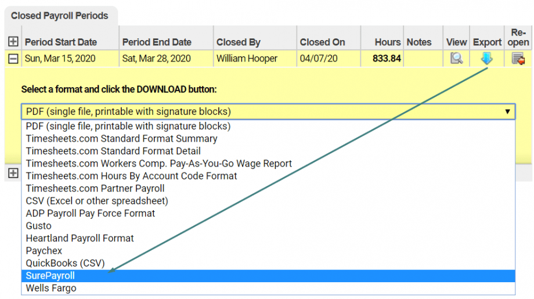The width and height of the screenshot is (534, 299).
Task: Click the 833.84 hours value
Action: [x=387, y=59]
